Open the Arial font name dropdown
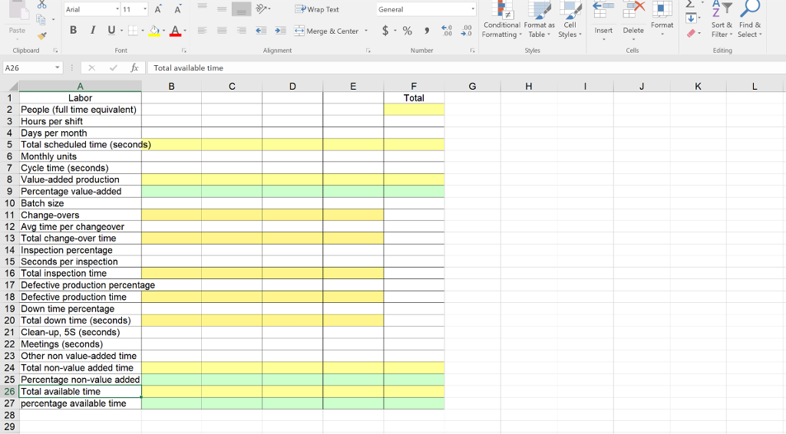 click(x=117, y=9)
